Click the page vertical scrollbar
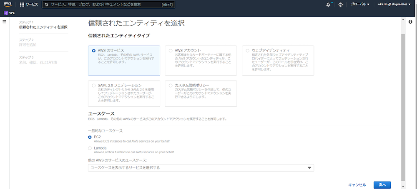417x189 pixels. pyautogui.click(x=402, y=104)
